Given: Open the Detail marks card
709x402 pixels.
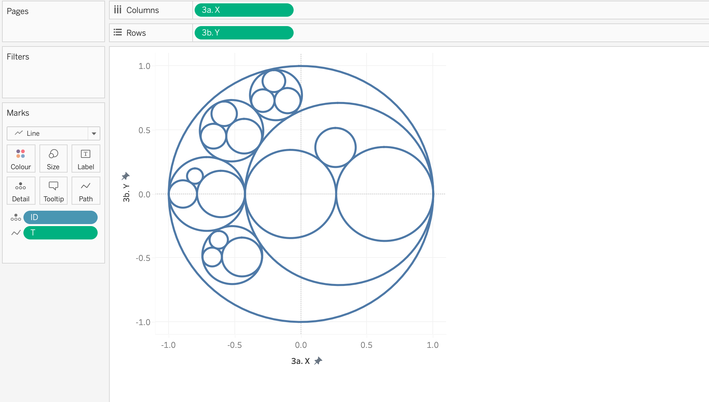Looking at the screenshot, I should click(21, 191).
